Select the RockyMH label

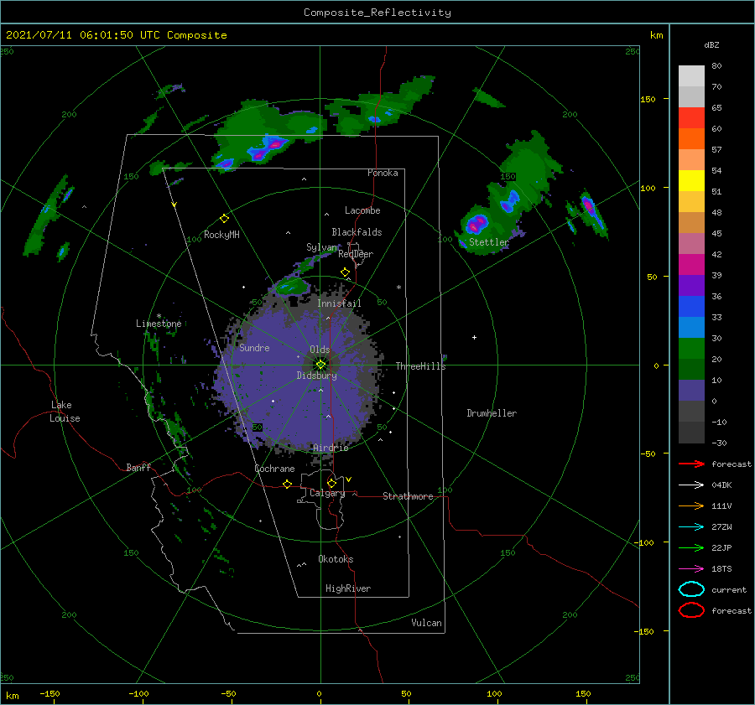pyautogui.click(x=221, y=235)
